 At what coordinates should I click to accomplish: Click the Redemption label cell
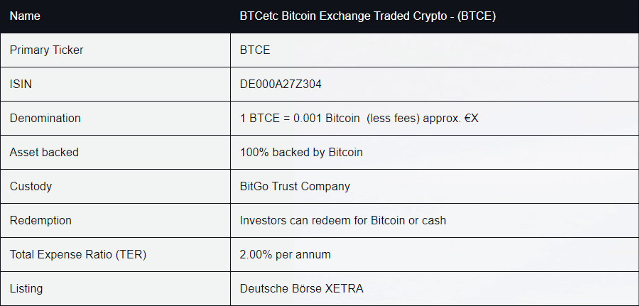(40, 220)
